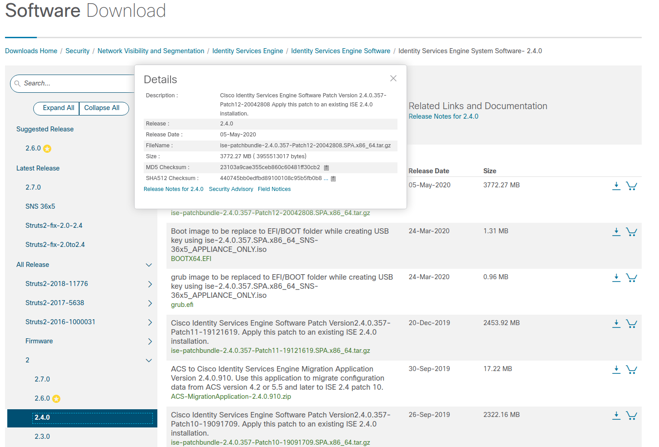
Task: Copy the SHA512 checksum via clipboard icon
Action: coord(333,179)
